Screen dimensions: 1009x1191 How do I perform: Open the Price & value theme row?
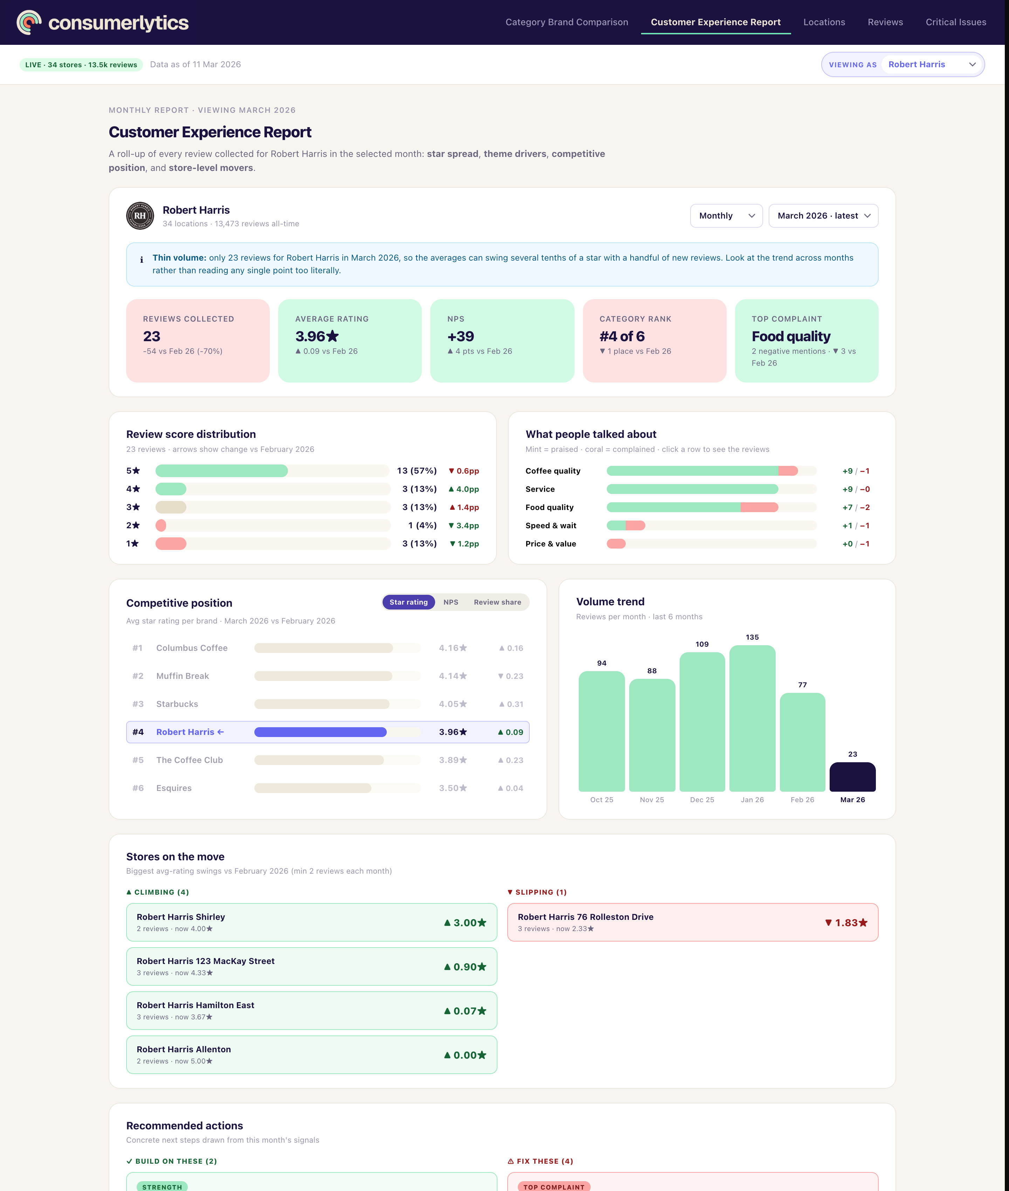701,544
